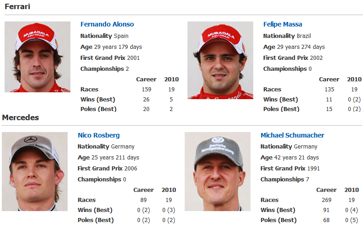Click Rosberg's First Grand Prix 2006 text

(x=107, y=168)
